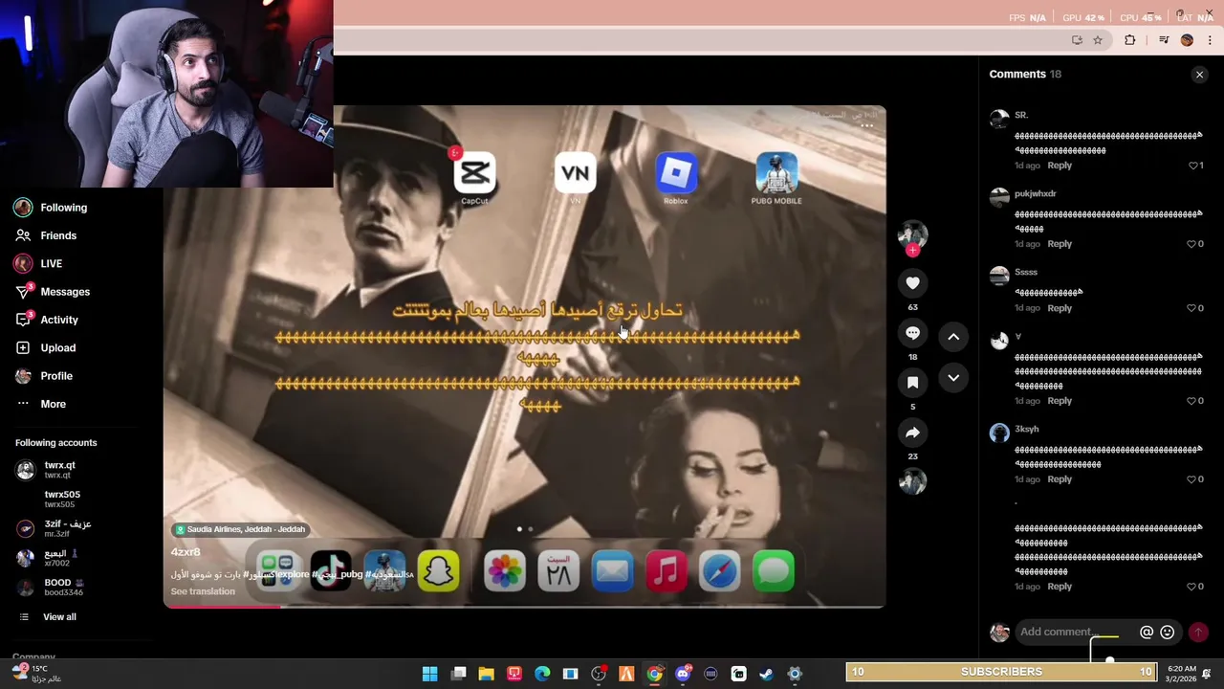Open the browser media control icon

[1164, 40]
